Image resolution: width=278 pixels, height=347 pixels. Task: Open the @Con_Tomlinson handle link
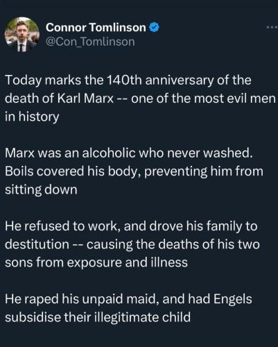pos(90,42)
